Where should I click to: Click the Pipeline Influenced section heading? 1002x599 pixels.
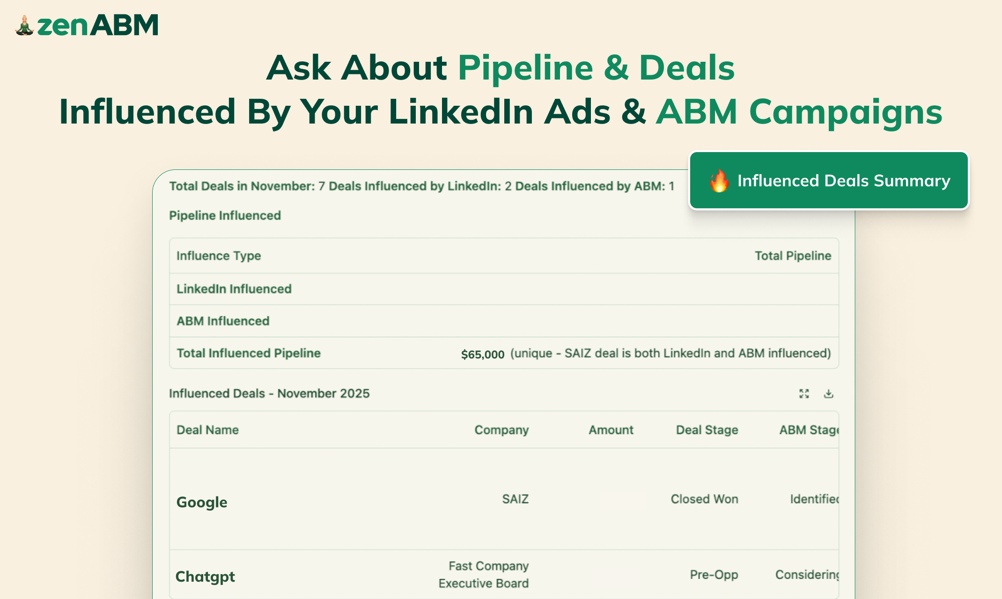click(x=225, y=215)
